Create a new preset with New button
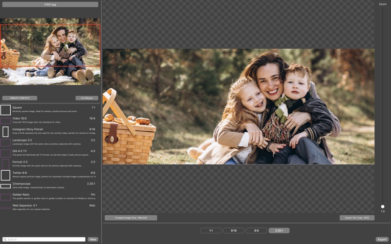This screenshot has width=391, height=244. click(x=93, y=239)
